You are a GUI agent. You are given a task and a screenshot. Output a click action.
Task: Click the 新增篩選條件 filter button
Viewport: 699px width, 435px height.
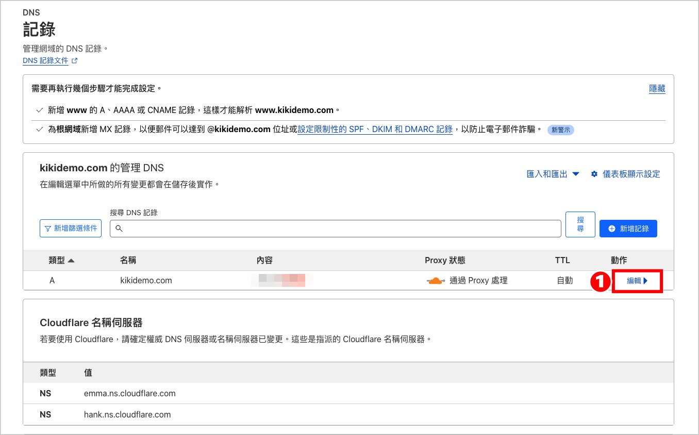tap(71, 228)
